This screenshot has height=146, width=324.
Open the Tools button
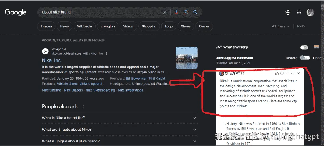(300, 26)
